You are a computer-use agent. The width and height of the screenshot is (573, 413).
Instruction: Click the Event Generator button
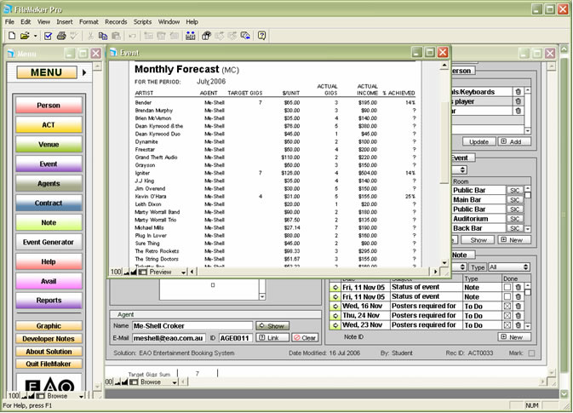coord(49,242)
